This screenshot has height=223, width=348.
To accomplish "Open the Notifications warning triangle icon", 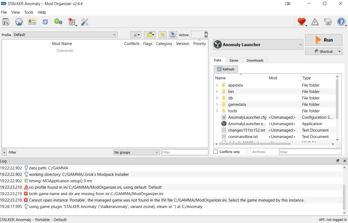I will click(x=315, y=22).
